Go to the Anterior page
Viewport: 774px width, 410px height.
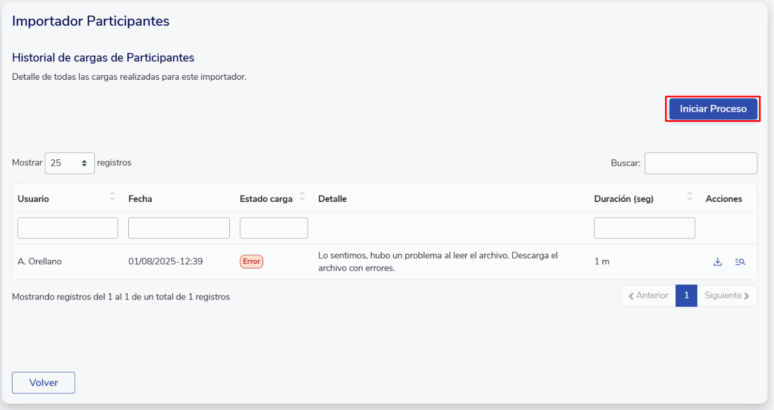click(648, 296)
